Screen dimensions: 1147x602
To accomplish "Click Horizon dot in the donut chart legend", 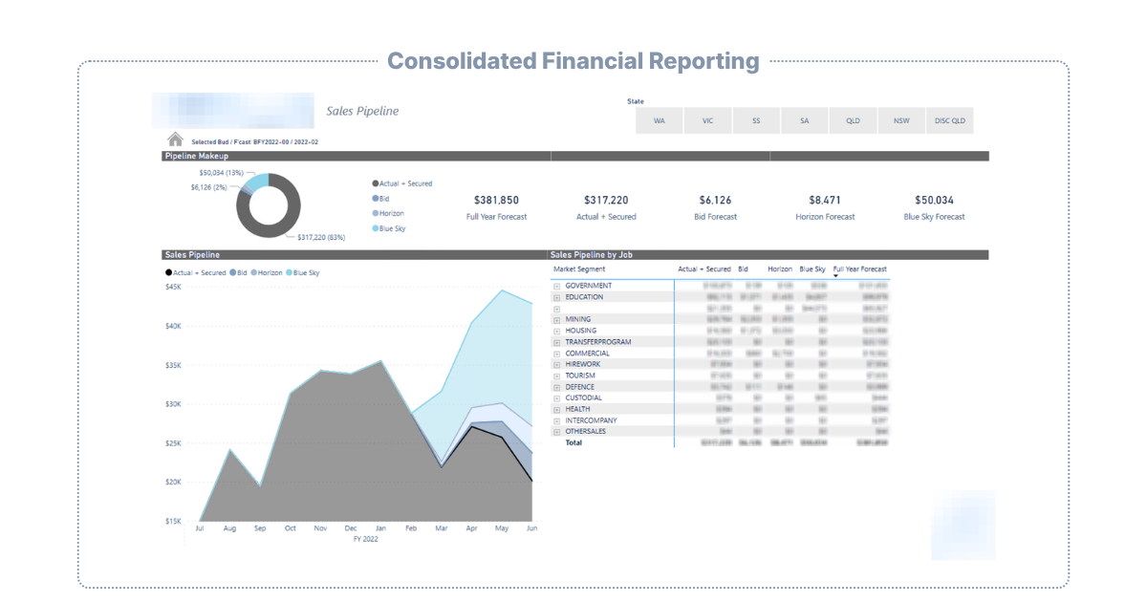I will [x=375, y=214].
